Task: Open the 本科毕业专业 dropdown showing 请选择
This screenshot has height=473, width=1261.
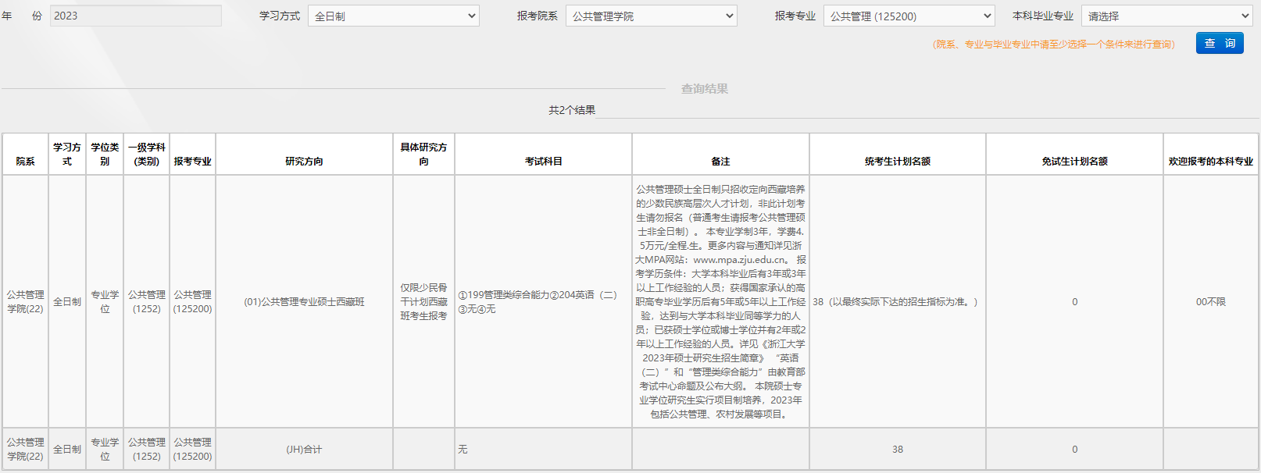Action: (1167, 16)
